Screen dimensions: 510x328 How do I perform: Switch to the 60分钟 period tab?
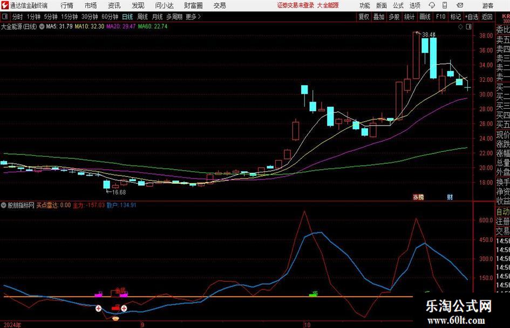pyautogui.click(x=110, y=17)
